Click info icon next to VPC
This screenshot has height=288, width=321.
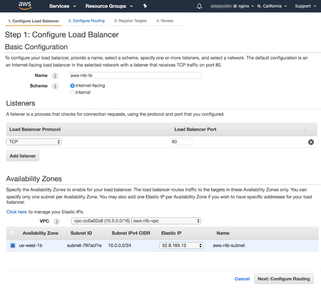[x=56, y=221]
